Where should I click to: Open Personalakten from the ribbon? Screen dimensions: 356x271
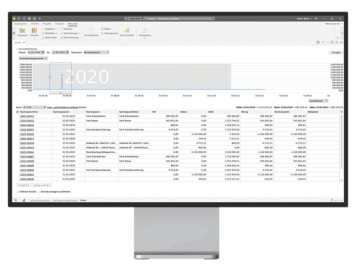90,32
